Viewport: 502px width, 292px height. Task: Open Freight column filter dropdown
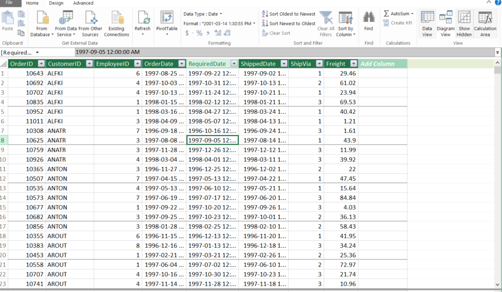point(353,63)
